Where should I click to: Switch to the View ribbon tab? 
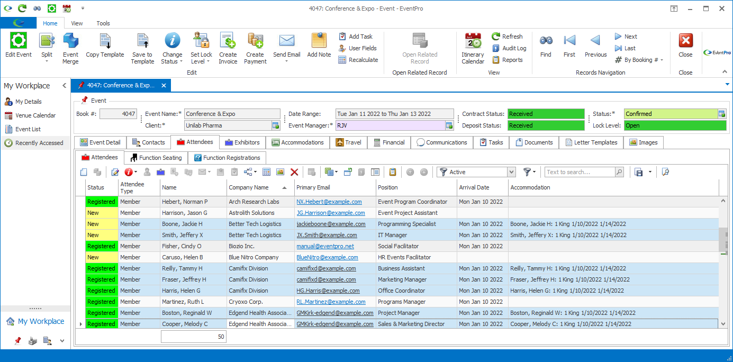click(x=77, y=23)
